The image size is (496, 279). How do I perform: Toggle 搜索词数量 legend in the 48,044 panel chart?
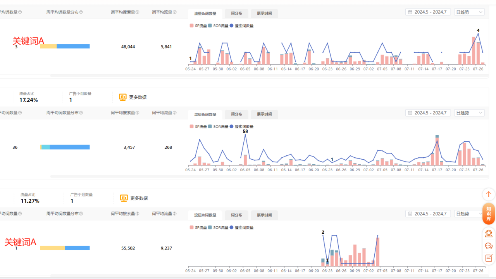point(241,26)
